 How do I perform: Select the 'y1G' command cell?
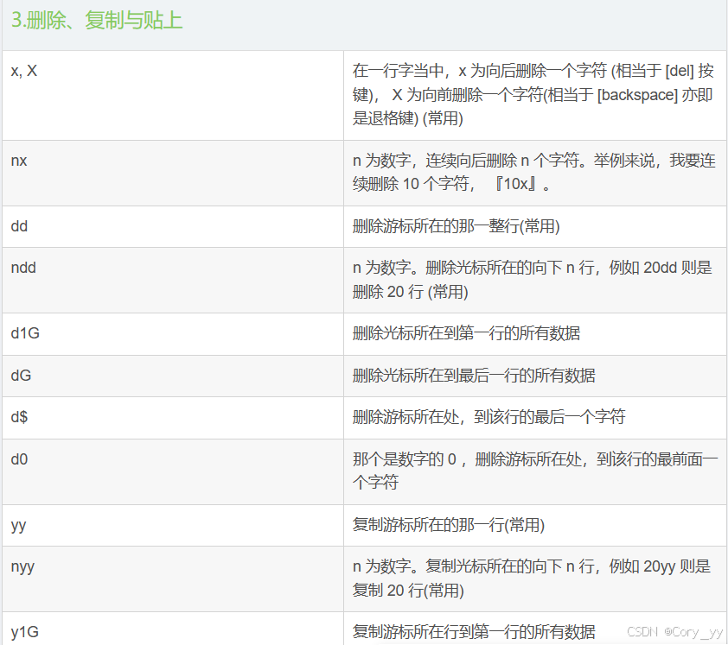tap(173, 629)
